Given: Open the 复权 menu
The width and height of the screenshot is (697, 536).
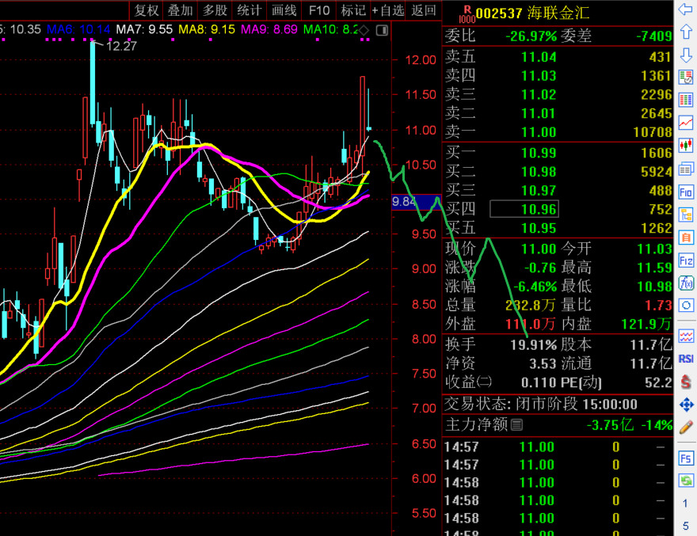Looking at the screenshot, I should coord(147,10).
